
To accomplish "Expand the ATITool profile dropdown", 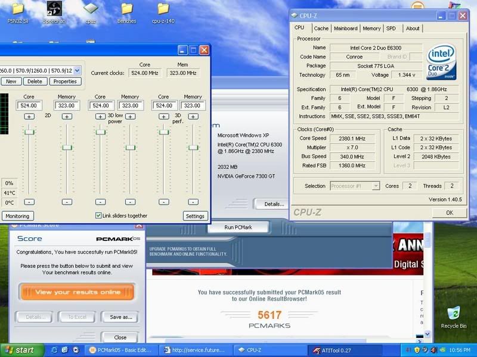I will tap(78, 70).
